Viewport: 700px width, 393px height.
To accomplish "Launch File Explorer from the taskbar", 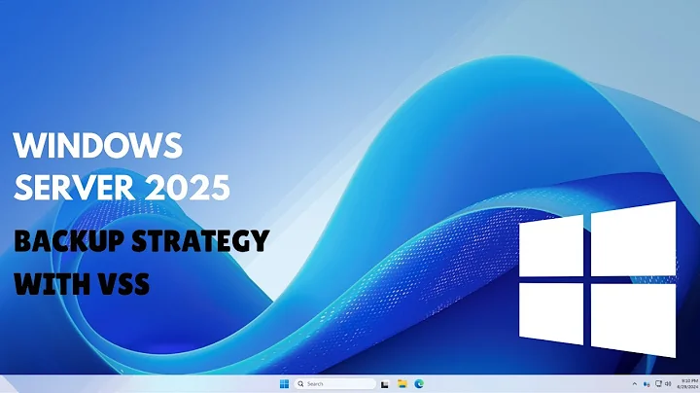I will point(402,384).
